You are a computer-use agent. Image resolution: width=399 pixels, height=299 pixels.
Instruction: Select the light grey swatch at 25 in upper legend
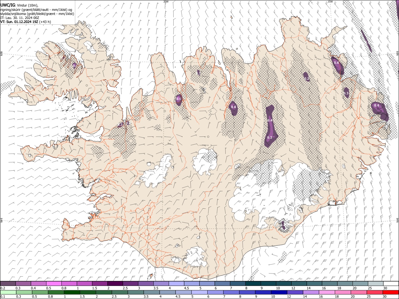375,284
